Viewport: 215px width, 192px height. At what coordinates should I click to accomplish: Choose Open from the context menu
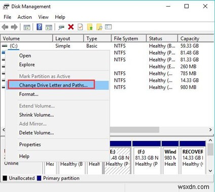tap(25, 56)
